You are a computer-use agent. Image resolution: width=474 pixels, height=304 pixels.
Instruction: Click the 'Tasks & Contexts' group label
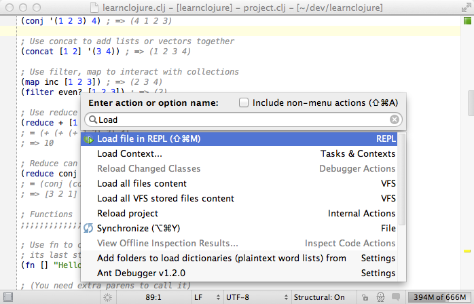point(358,153)
